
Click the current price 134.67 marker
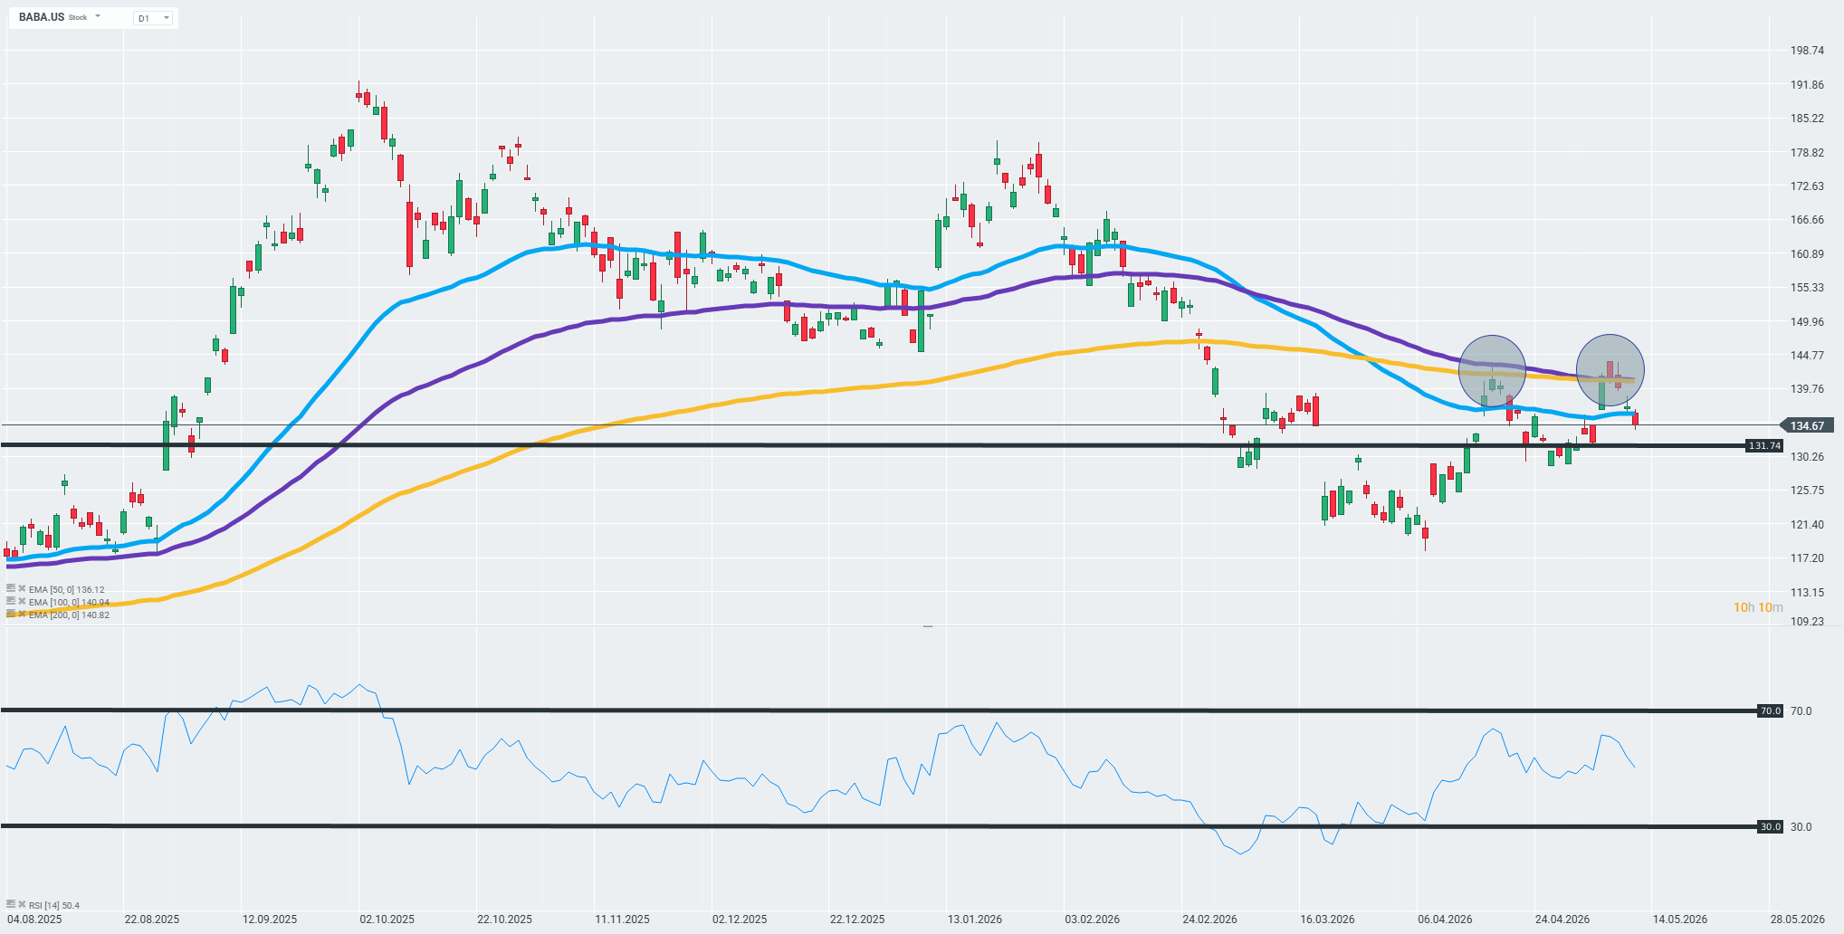[x=1806, y=425]
